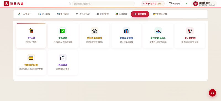The height and width of the screenshot is (101, 221).
Task: Open the 消息管理 envelope icon
Action: coord(63,58)
